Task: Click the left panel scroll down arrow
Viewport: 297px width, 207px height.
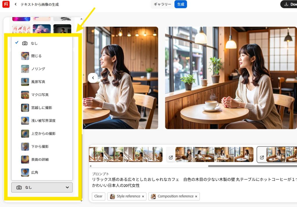Action: 81,201
